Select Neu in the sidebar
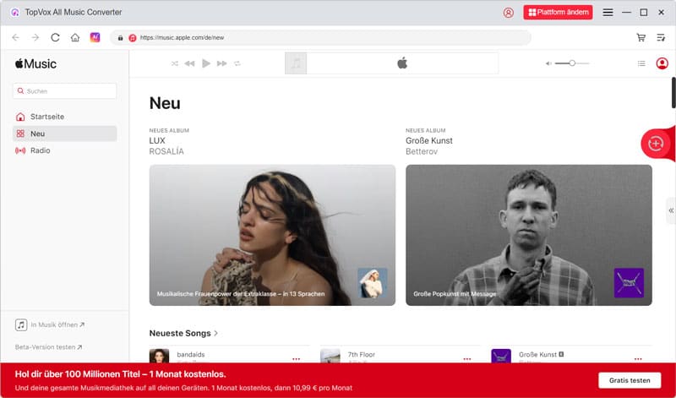The width and height of the screenshot is (676, 398). [x=65, y=134]
